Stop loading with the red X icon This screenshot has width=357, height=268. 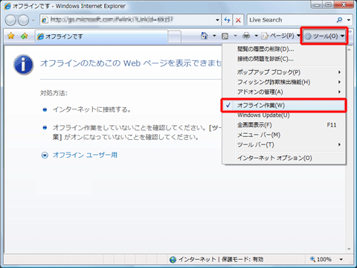coord(238,20)
